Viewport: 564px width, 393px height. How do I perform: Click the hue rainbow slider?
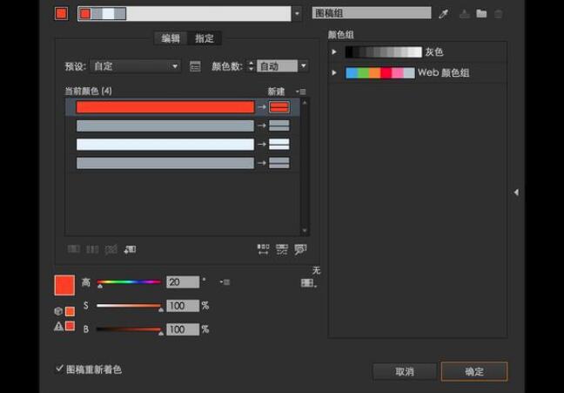point(129,282)
